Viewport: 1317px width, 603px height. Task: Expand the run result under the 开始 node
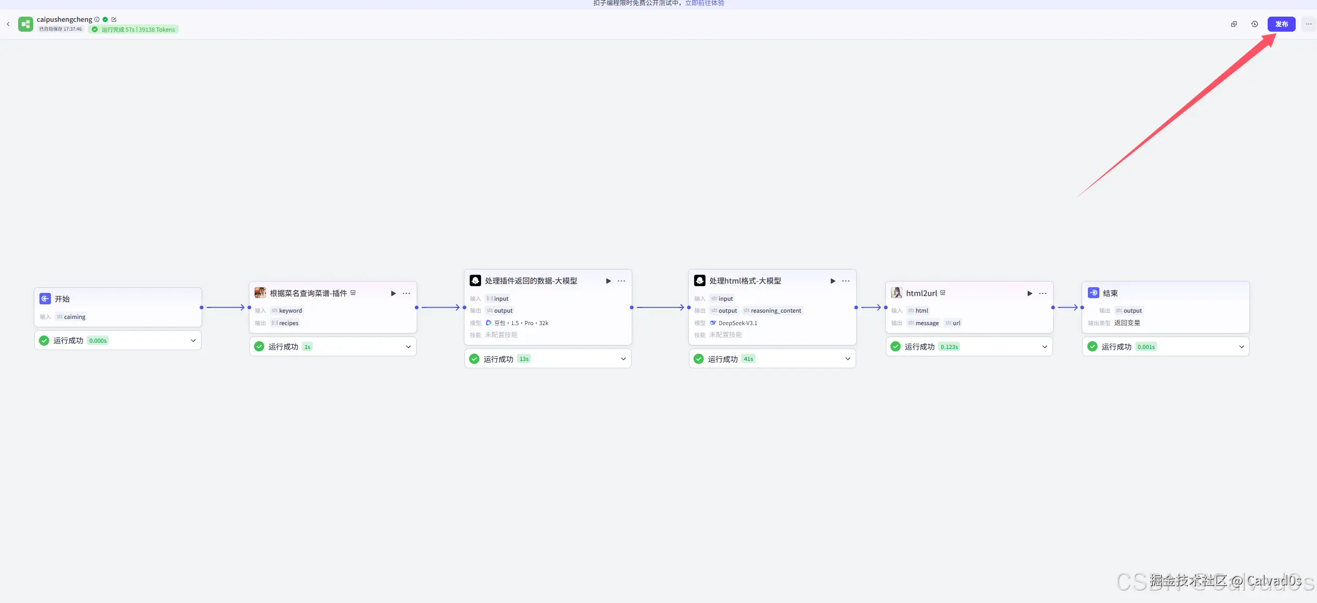click(193, 341)
